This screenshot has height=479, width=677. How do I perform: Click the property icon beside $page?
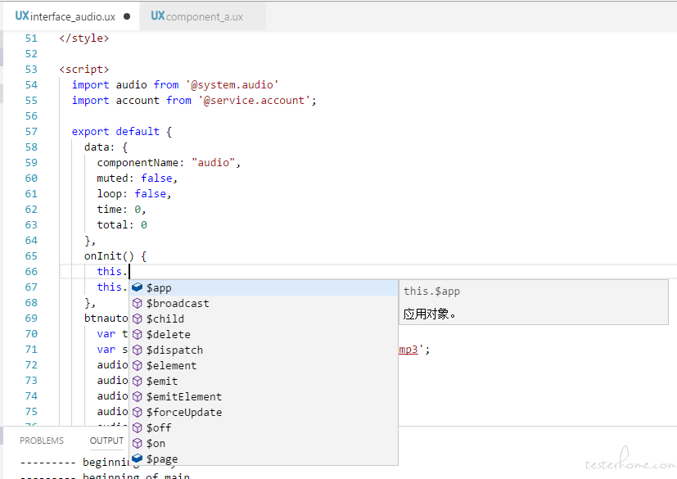pos(138,459)
